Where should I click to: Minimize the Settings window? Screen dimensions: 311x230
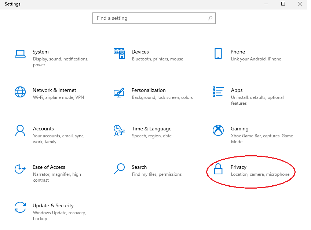pos(266,4)
